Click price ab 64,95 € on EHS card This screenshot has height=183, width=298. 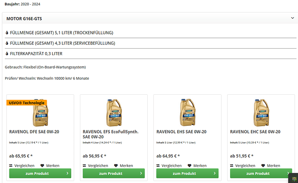click(168, 156)
